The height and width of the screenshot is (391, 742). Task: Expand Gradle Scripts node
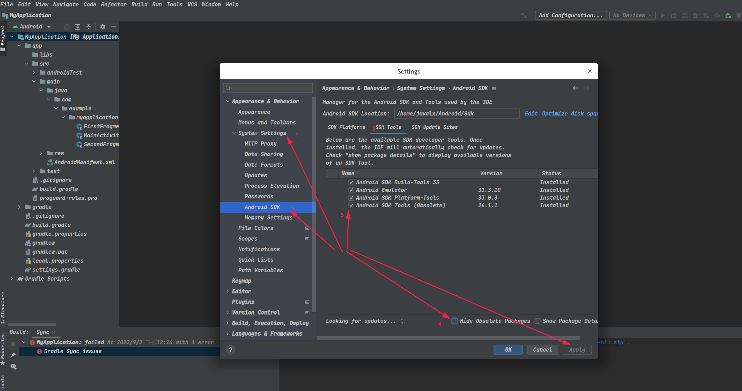tap(12, 279)
